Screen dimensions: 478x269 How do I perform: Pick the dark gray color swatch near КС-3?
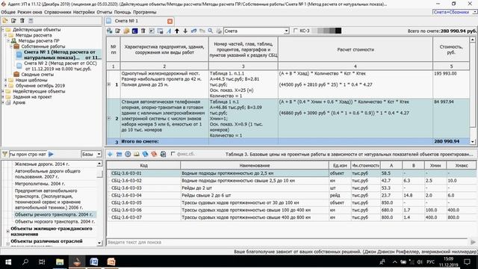click(332, 31)
